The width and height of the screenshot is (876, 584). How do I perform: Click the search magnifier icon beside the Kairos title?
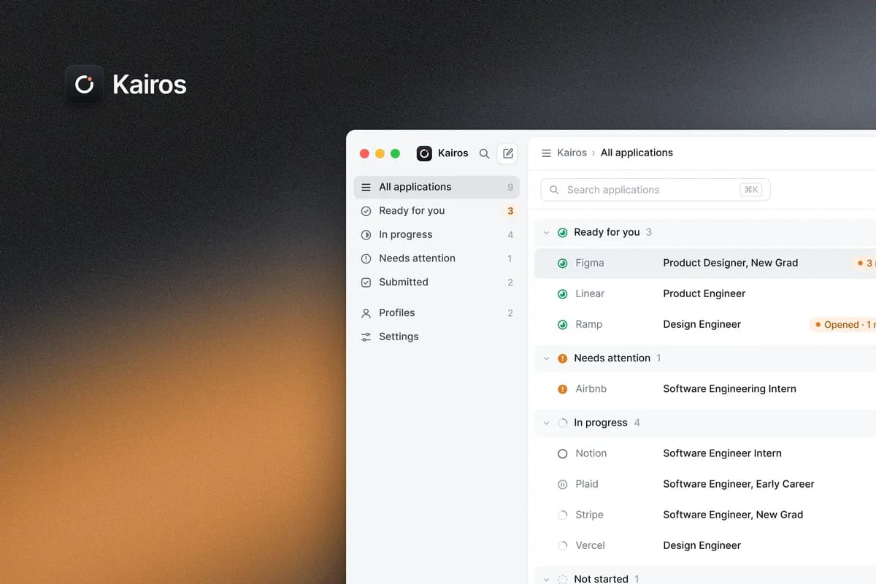click(x=484, y=153)
